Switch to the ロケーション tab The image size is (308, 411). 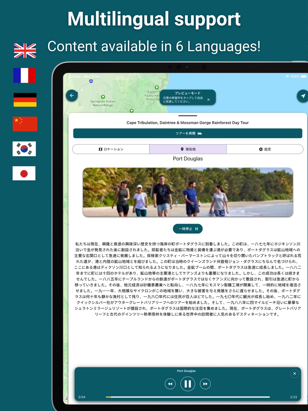click(111, 149)
